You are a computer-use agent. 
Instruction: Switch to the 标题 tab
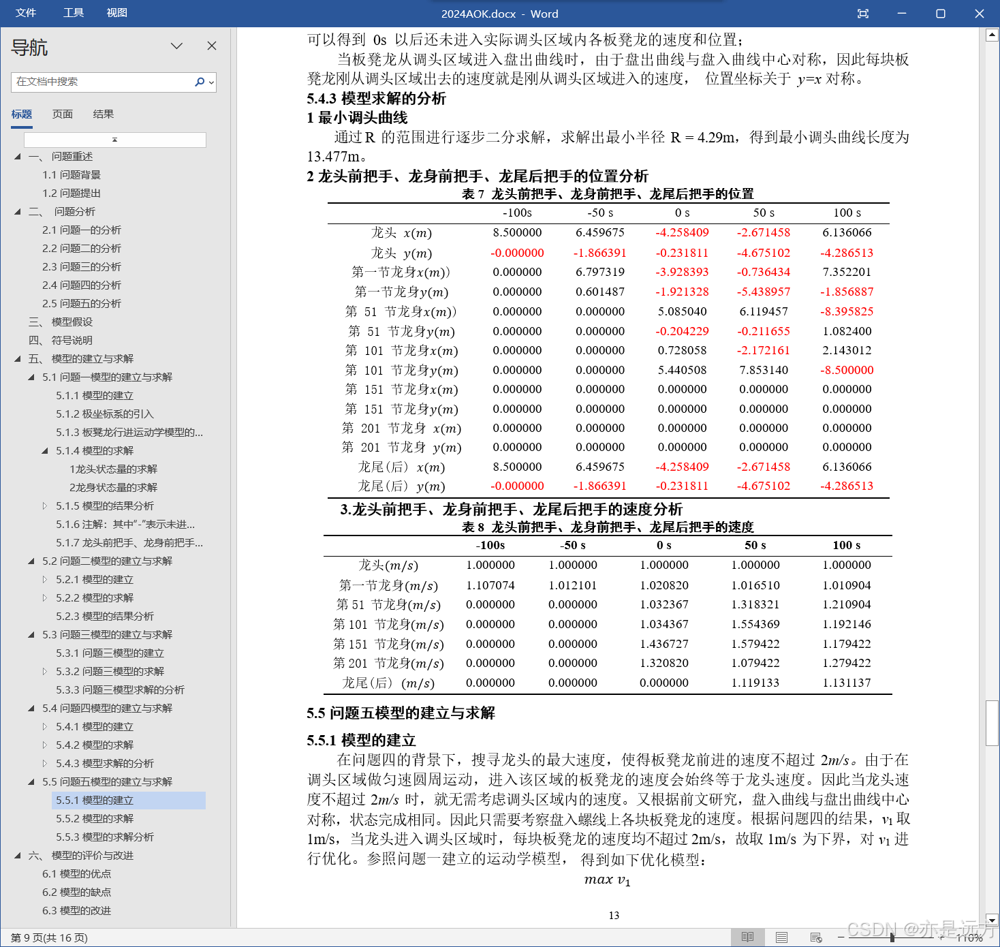tap(22, 114)
